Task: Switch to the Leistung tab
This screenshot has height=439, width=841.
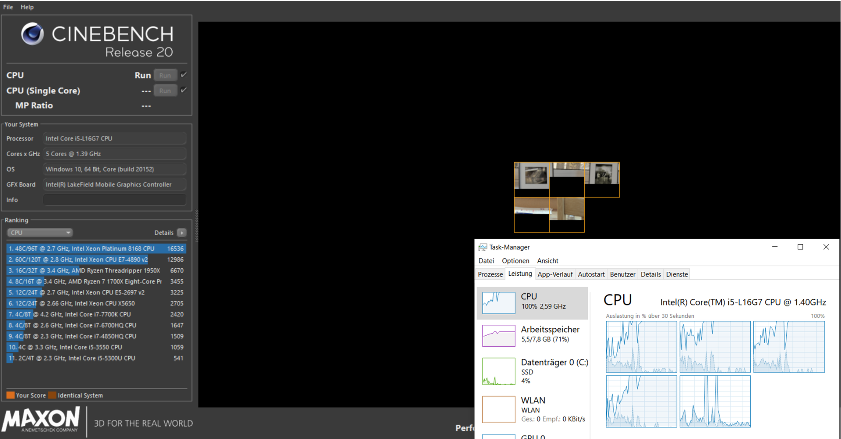Action: [520, 274]
